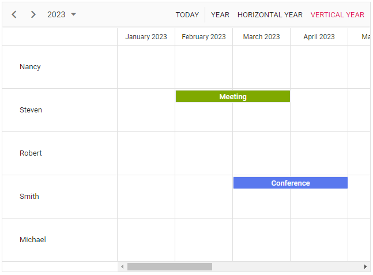Select Michael's February 2023 cell
Screen dimensions: 373x275
204,240
